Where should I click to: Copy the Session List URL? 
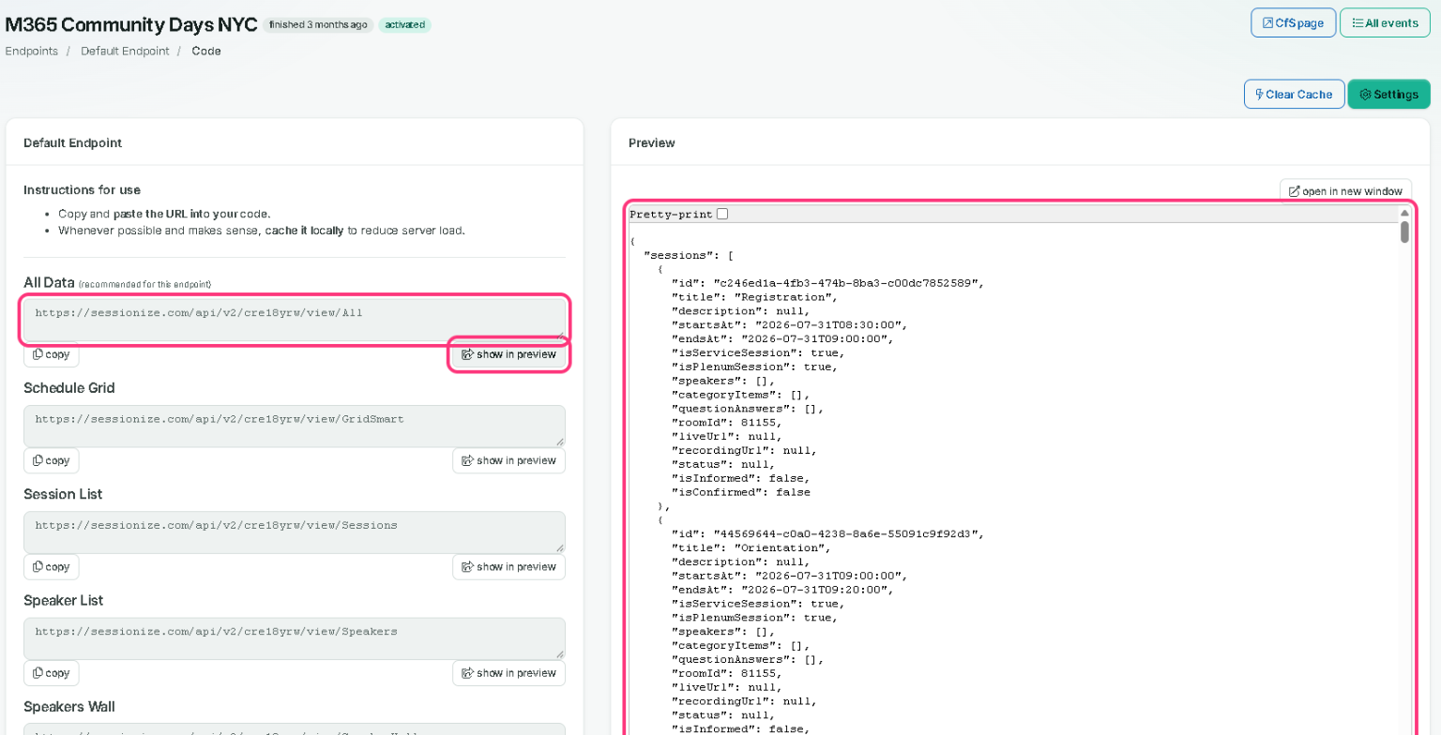(x=52, y=566)
